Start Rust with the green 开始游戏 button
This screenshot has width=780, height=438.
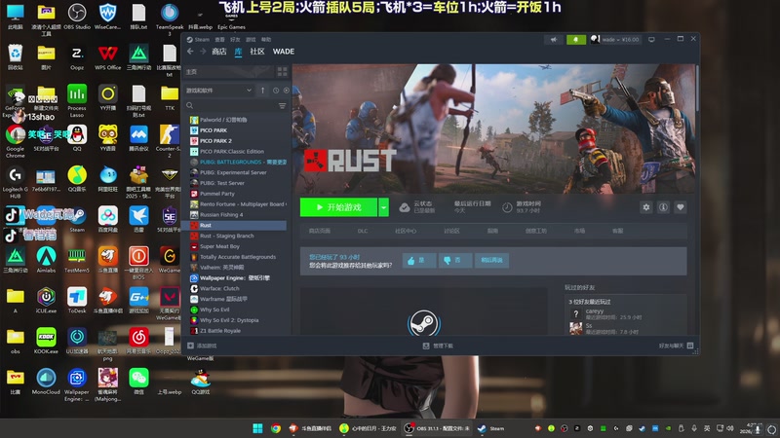(338, 207)
